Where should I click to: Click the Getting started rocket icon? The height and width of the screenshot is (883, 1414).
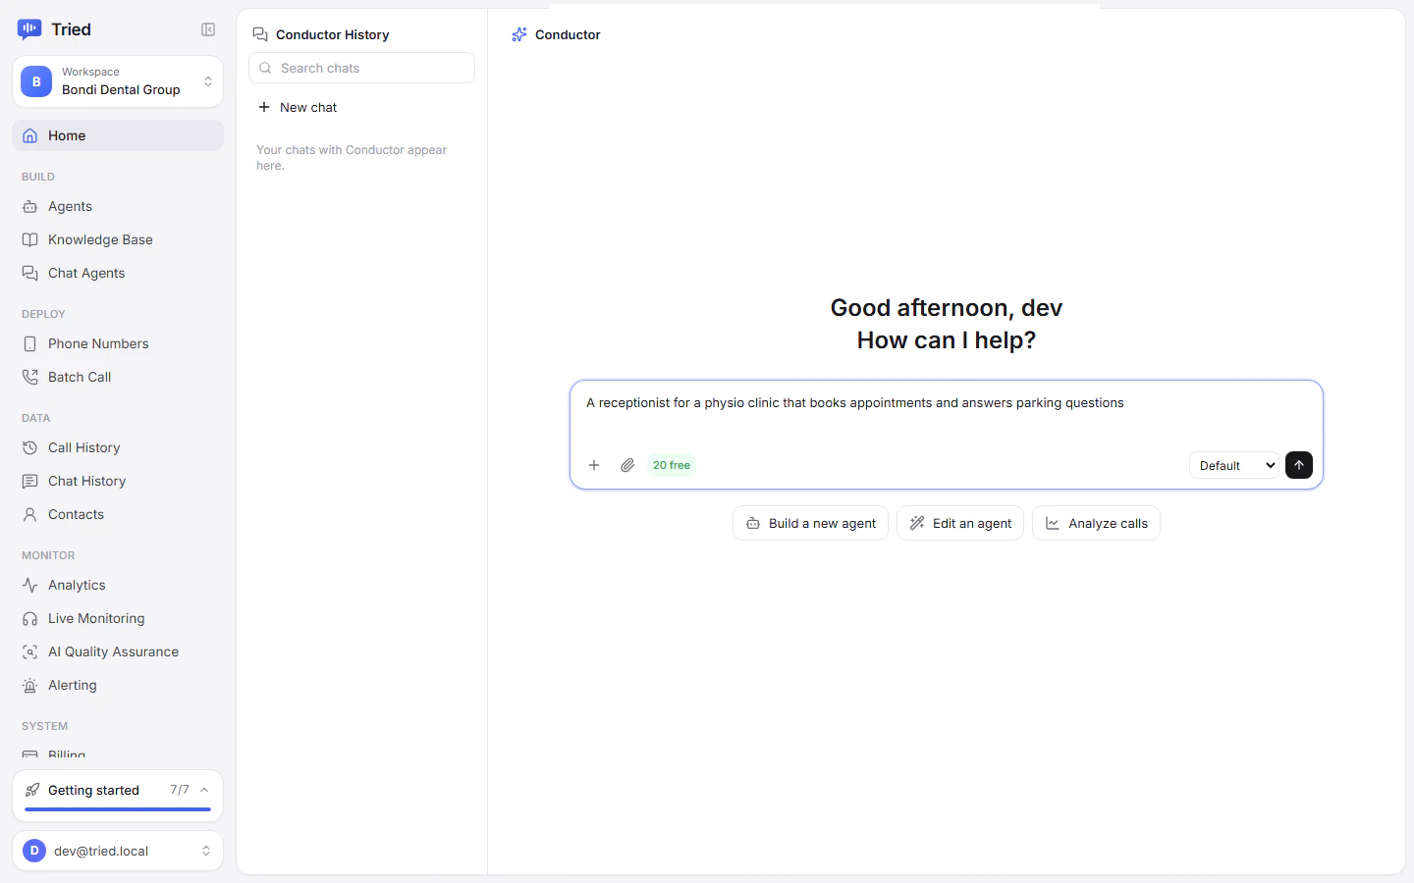coord(32,790)
